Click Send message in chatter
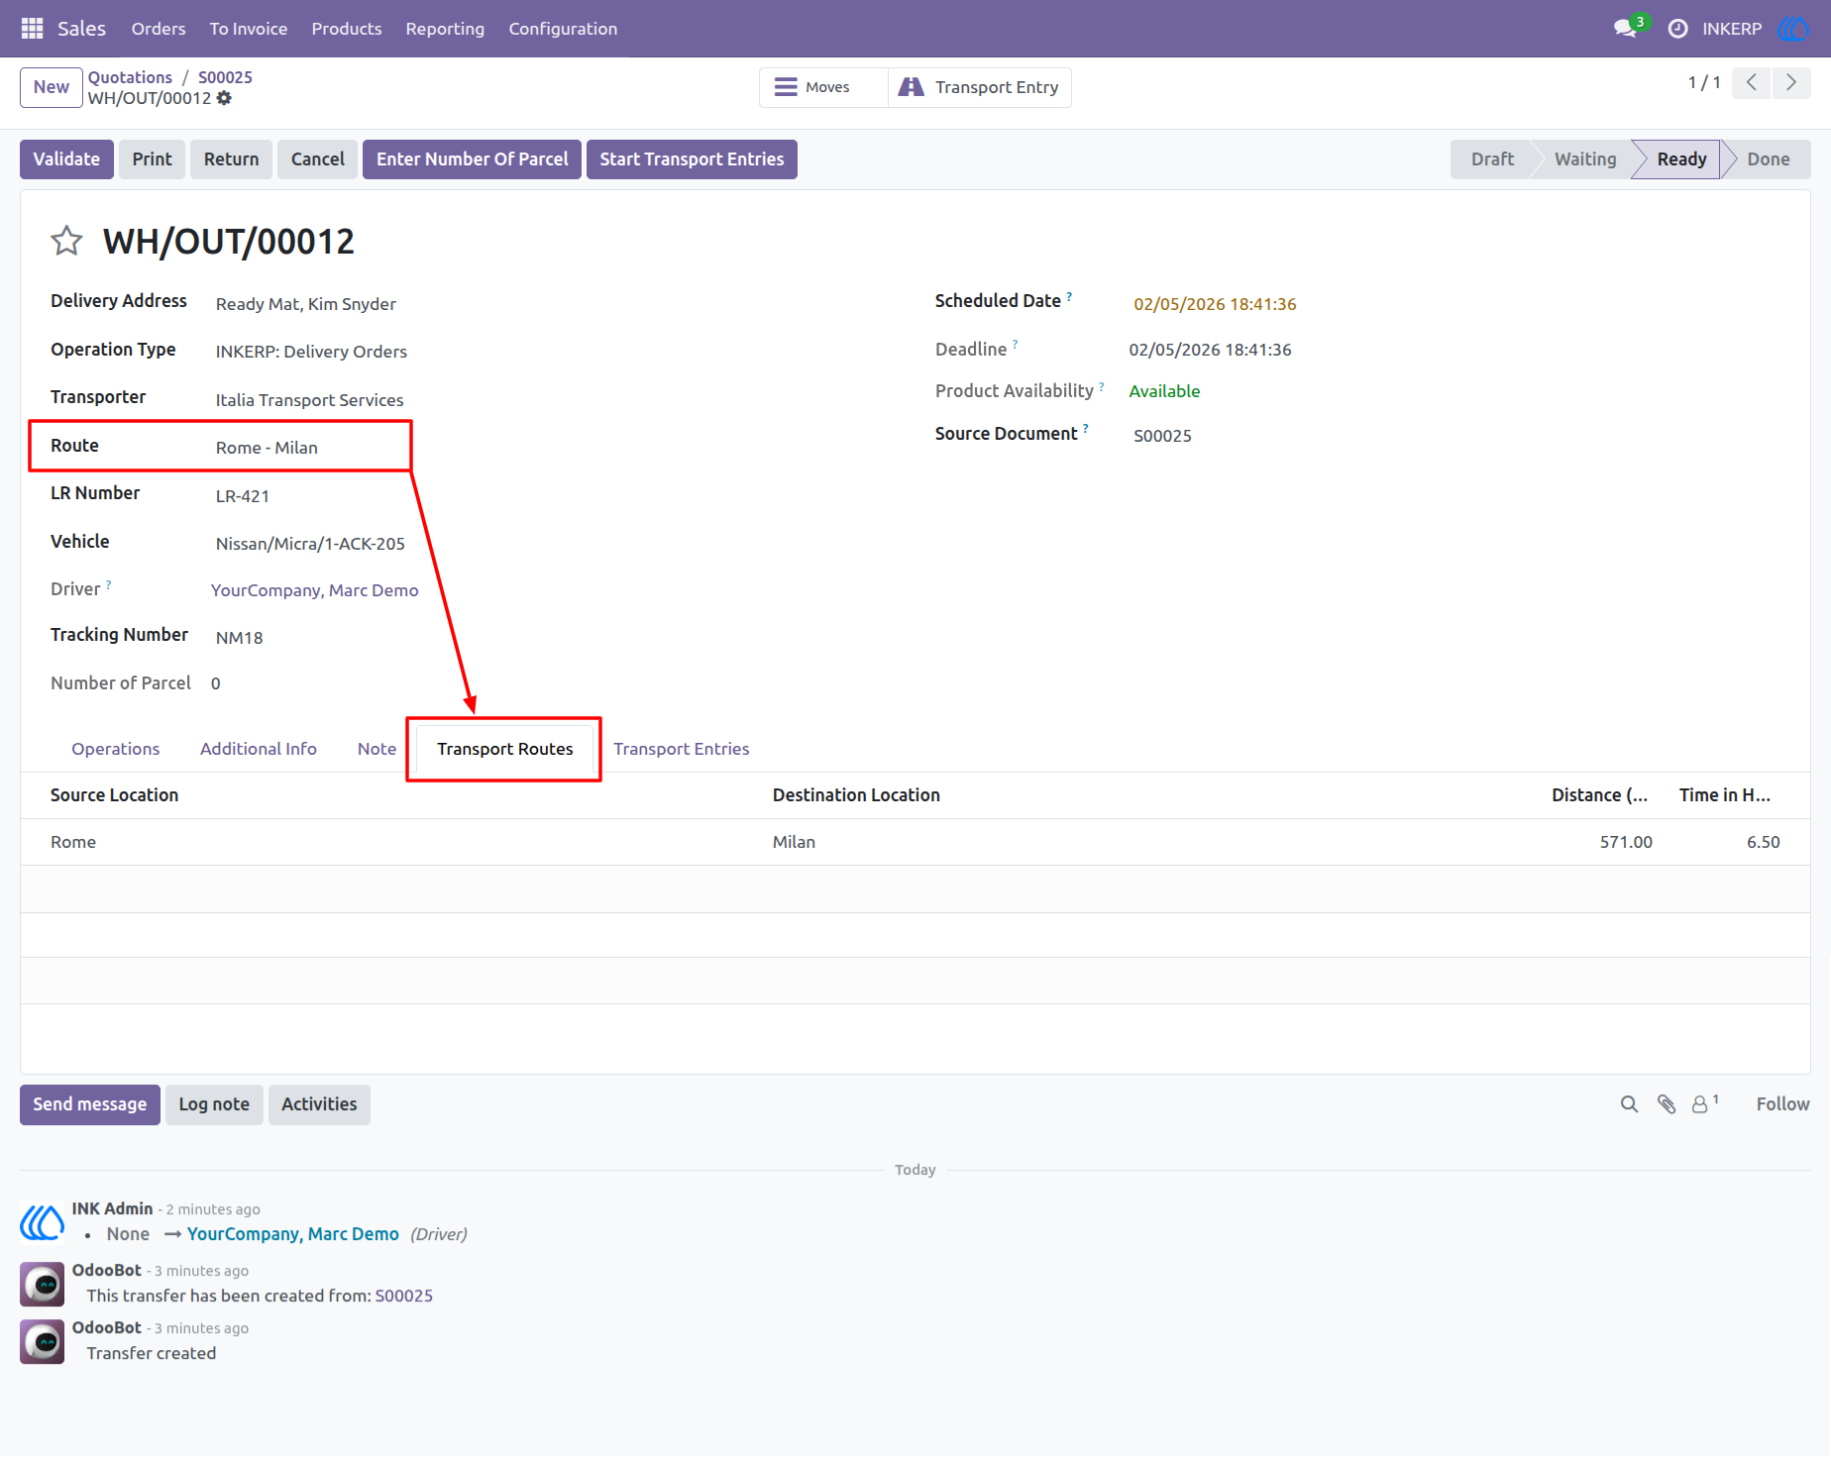 pyautogui.click(x=90, y=1104)
